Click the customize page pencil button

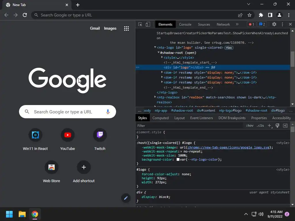coord(126,198)
